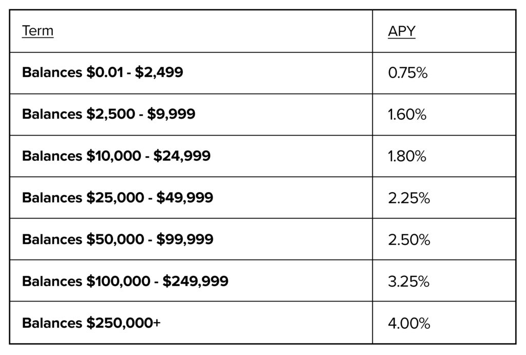Click the underlined APY column header

pyautogui.click(x=402, y=31)
